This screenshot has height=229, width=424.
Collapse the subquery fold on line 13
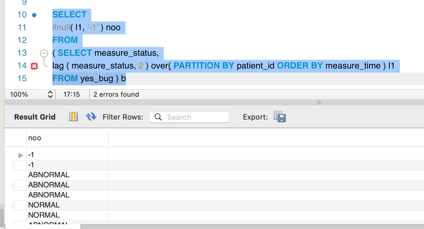coord(44,53)
